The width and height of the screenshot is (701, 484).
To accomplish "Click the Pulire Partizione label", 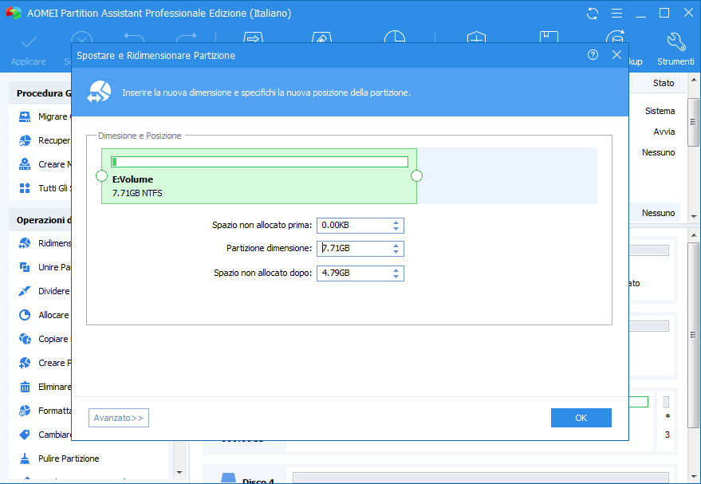I will point(69,458).
